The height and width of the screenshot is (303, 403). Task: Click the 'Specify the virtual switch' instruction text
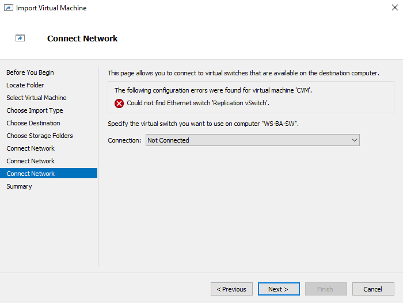tap(203, 124)
